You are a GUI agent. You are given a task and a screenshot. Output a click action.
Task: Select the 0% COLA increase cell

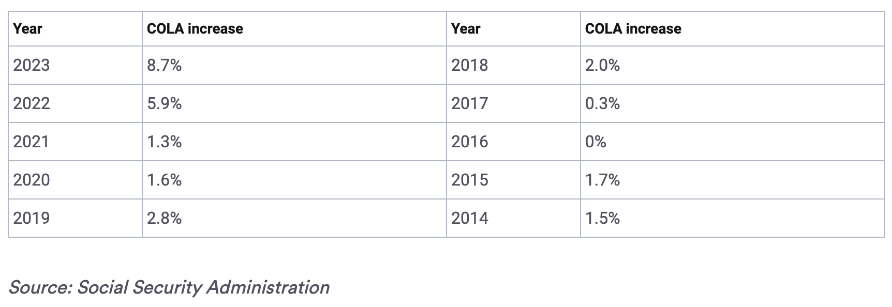coord(596,142)
